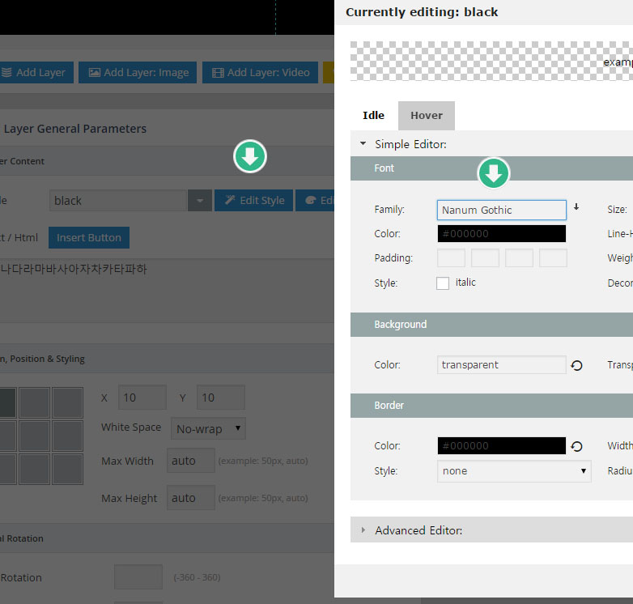Viewport: 633px width, 604px height.
Task: Click the Max Width input field
Action: point(190,461)
